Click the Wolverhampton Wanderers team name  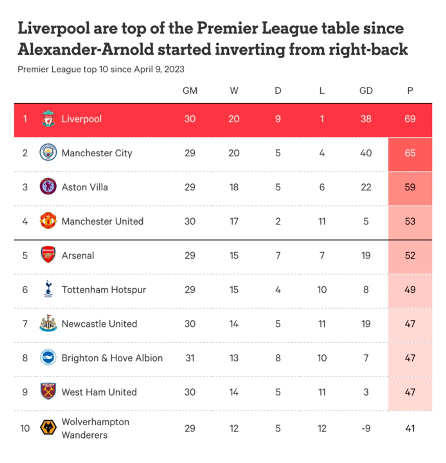click(x=95, y=428)
